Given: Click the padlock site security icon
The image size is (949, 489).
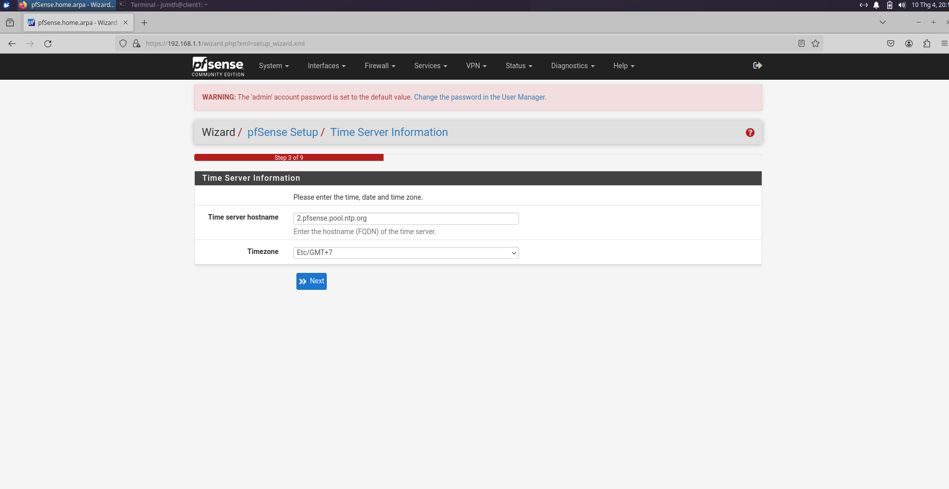Looking at the screenshot, I should coord(136,43).
